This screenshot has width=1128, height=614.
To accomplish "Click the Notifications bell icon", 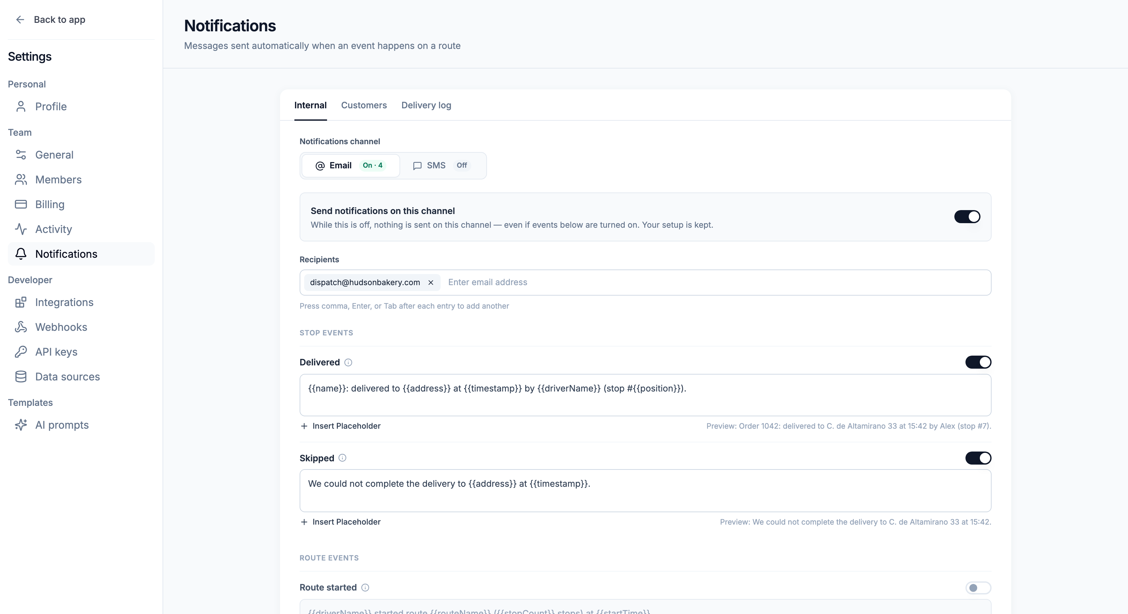I will coord(21,254).
